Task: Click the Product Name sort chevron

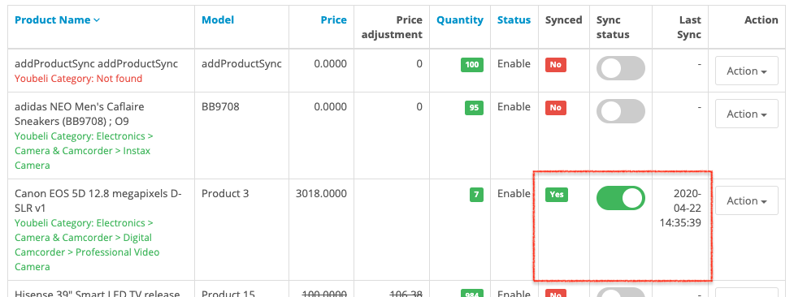Action: click(97, 20)
